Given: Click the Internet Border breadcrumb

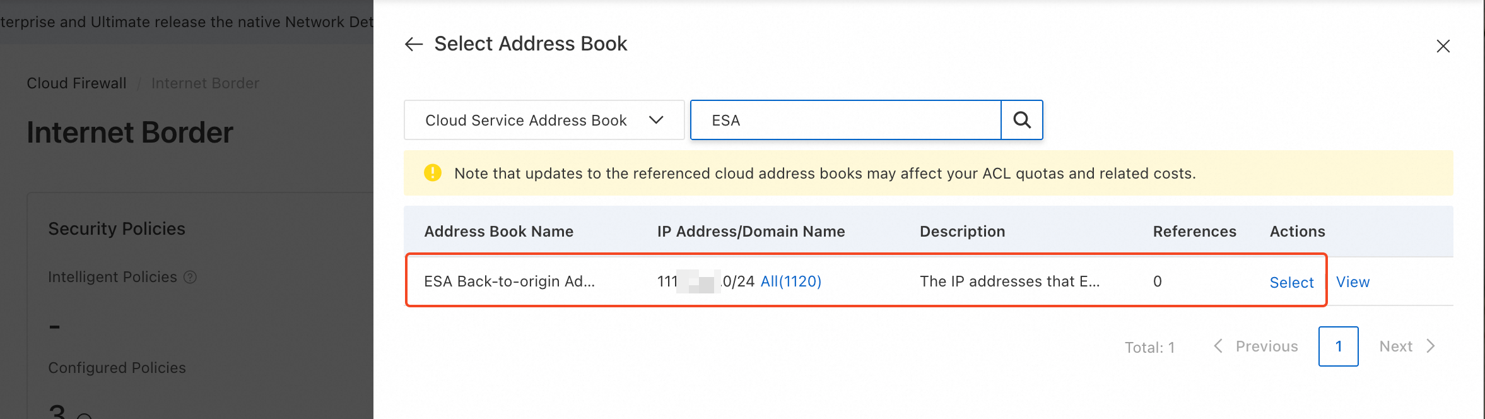Looking at the screenshot, I should click(x=205, y=83).
